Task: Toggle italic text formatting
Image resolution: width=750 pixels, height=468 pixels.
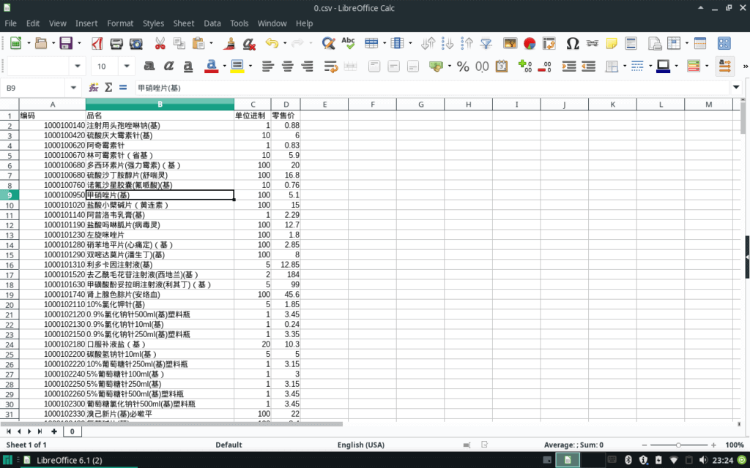Action: pos(169,66)
